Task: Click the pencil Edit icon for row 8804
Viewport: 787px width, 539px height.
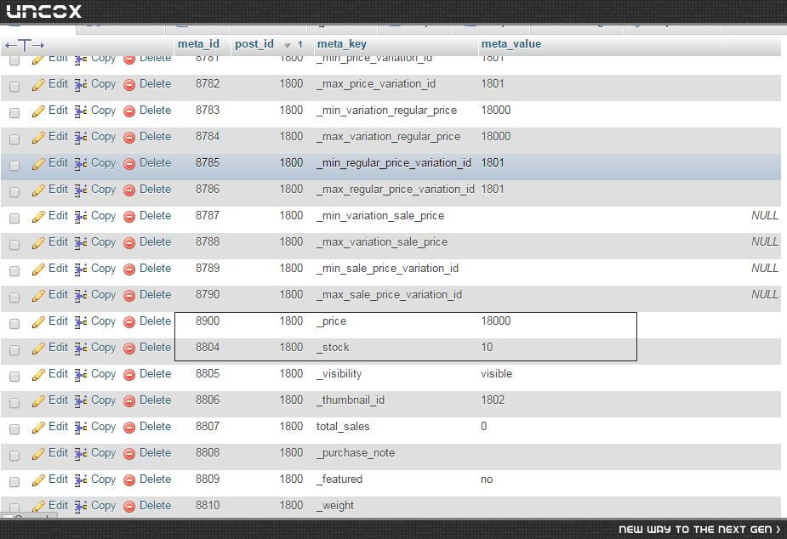Action: tap(38, 349)
